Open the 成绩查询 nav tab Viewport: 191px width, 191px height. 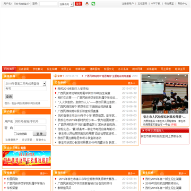tap(152, 69)
